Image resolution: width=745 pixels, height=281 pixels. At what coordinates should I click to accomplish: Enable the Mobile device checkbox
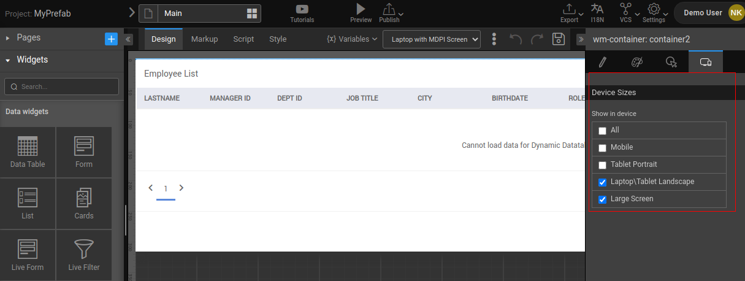tap(602, 148)
